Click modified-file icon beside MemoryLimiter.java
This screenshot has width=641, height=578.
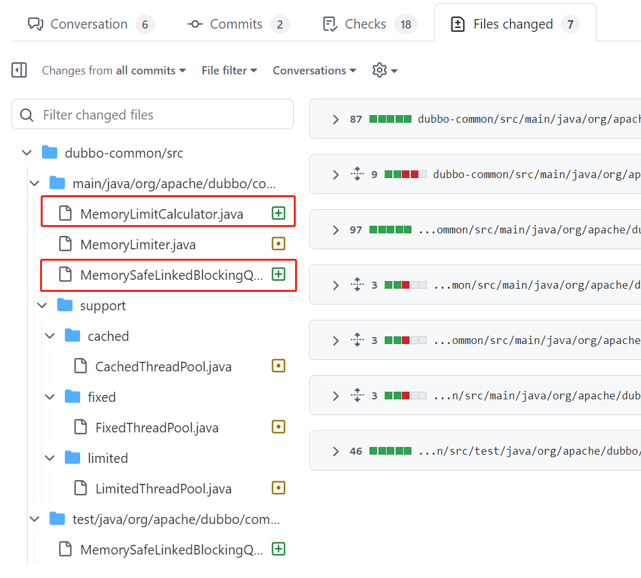coord(279,244)
